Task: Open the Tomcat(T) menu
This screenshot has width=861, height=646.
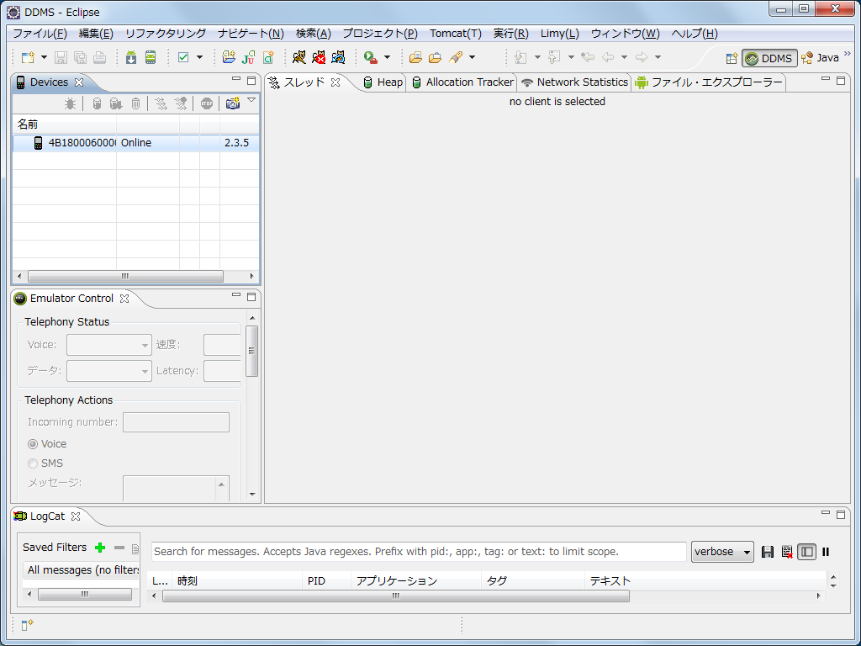Action: tap(456, 34)
